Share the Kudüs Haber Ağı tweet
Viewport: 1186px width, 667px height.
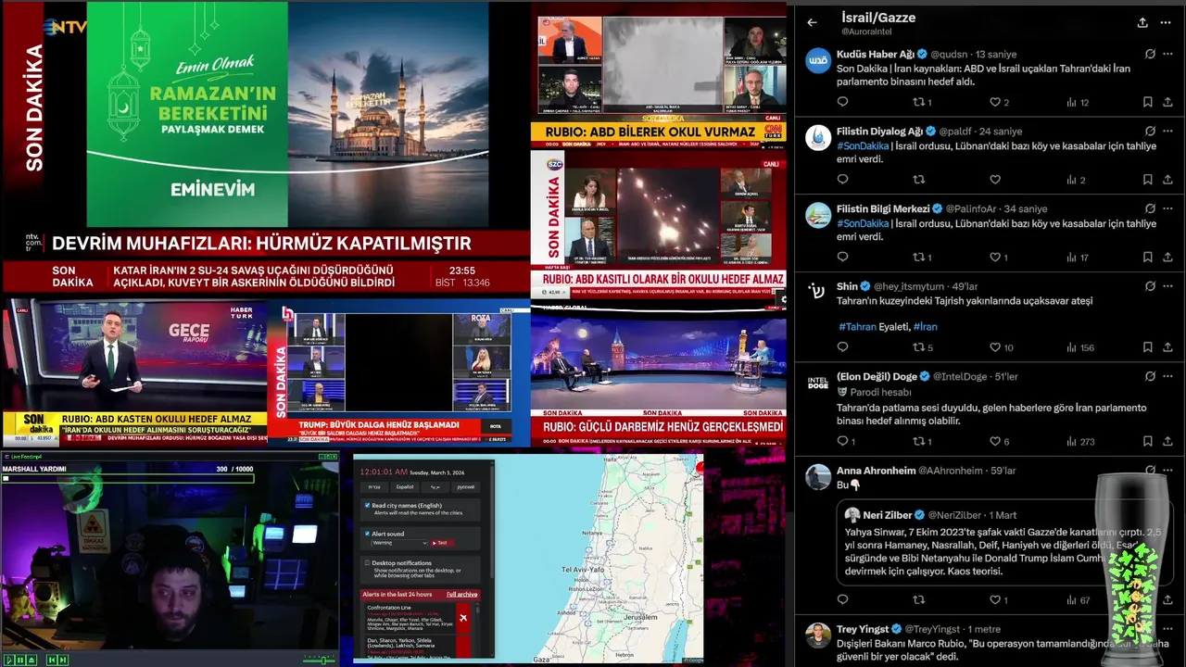1169,102
